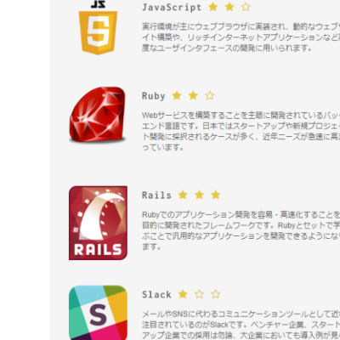This screenshot has height=340, width=340.
Task: Click the red Ruby gem icon
Action: tap(98, 114)
